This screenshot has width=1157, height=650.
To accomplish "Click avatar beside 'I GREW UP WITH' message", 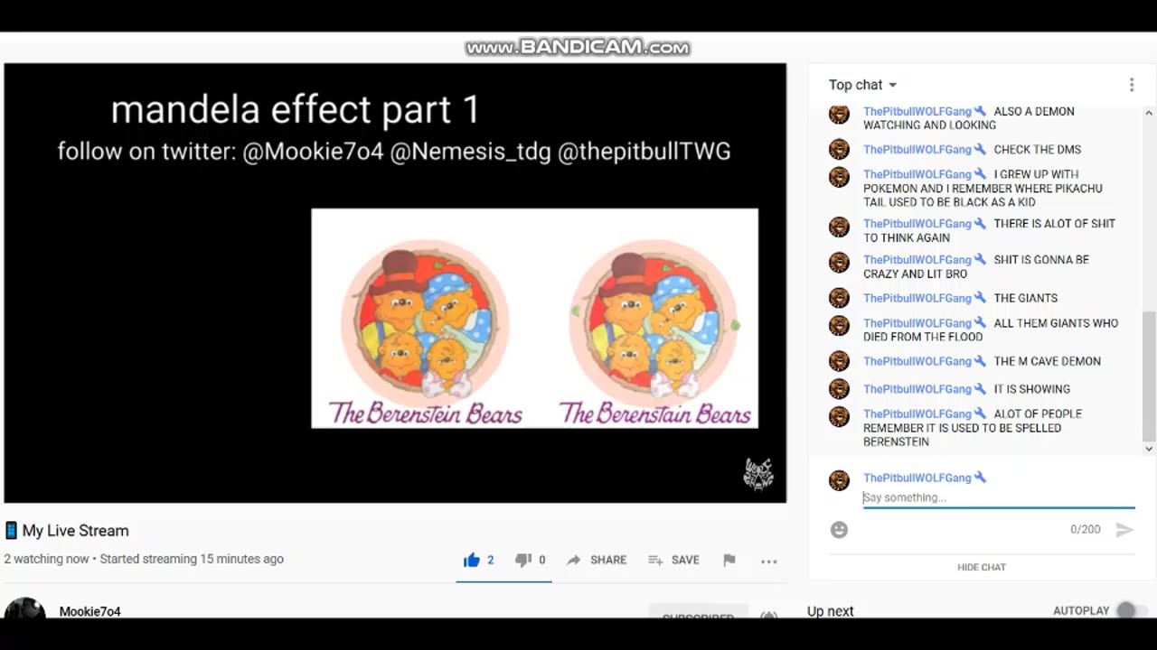I will (839, 176).
